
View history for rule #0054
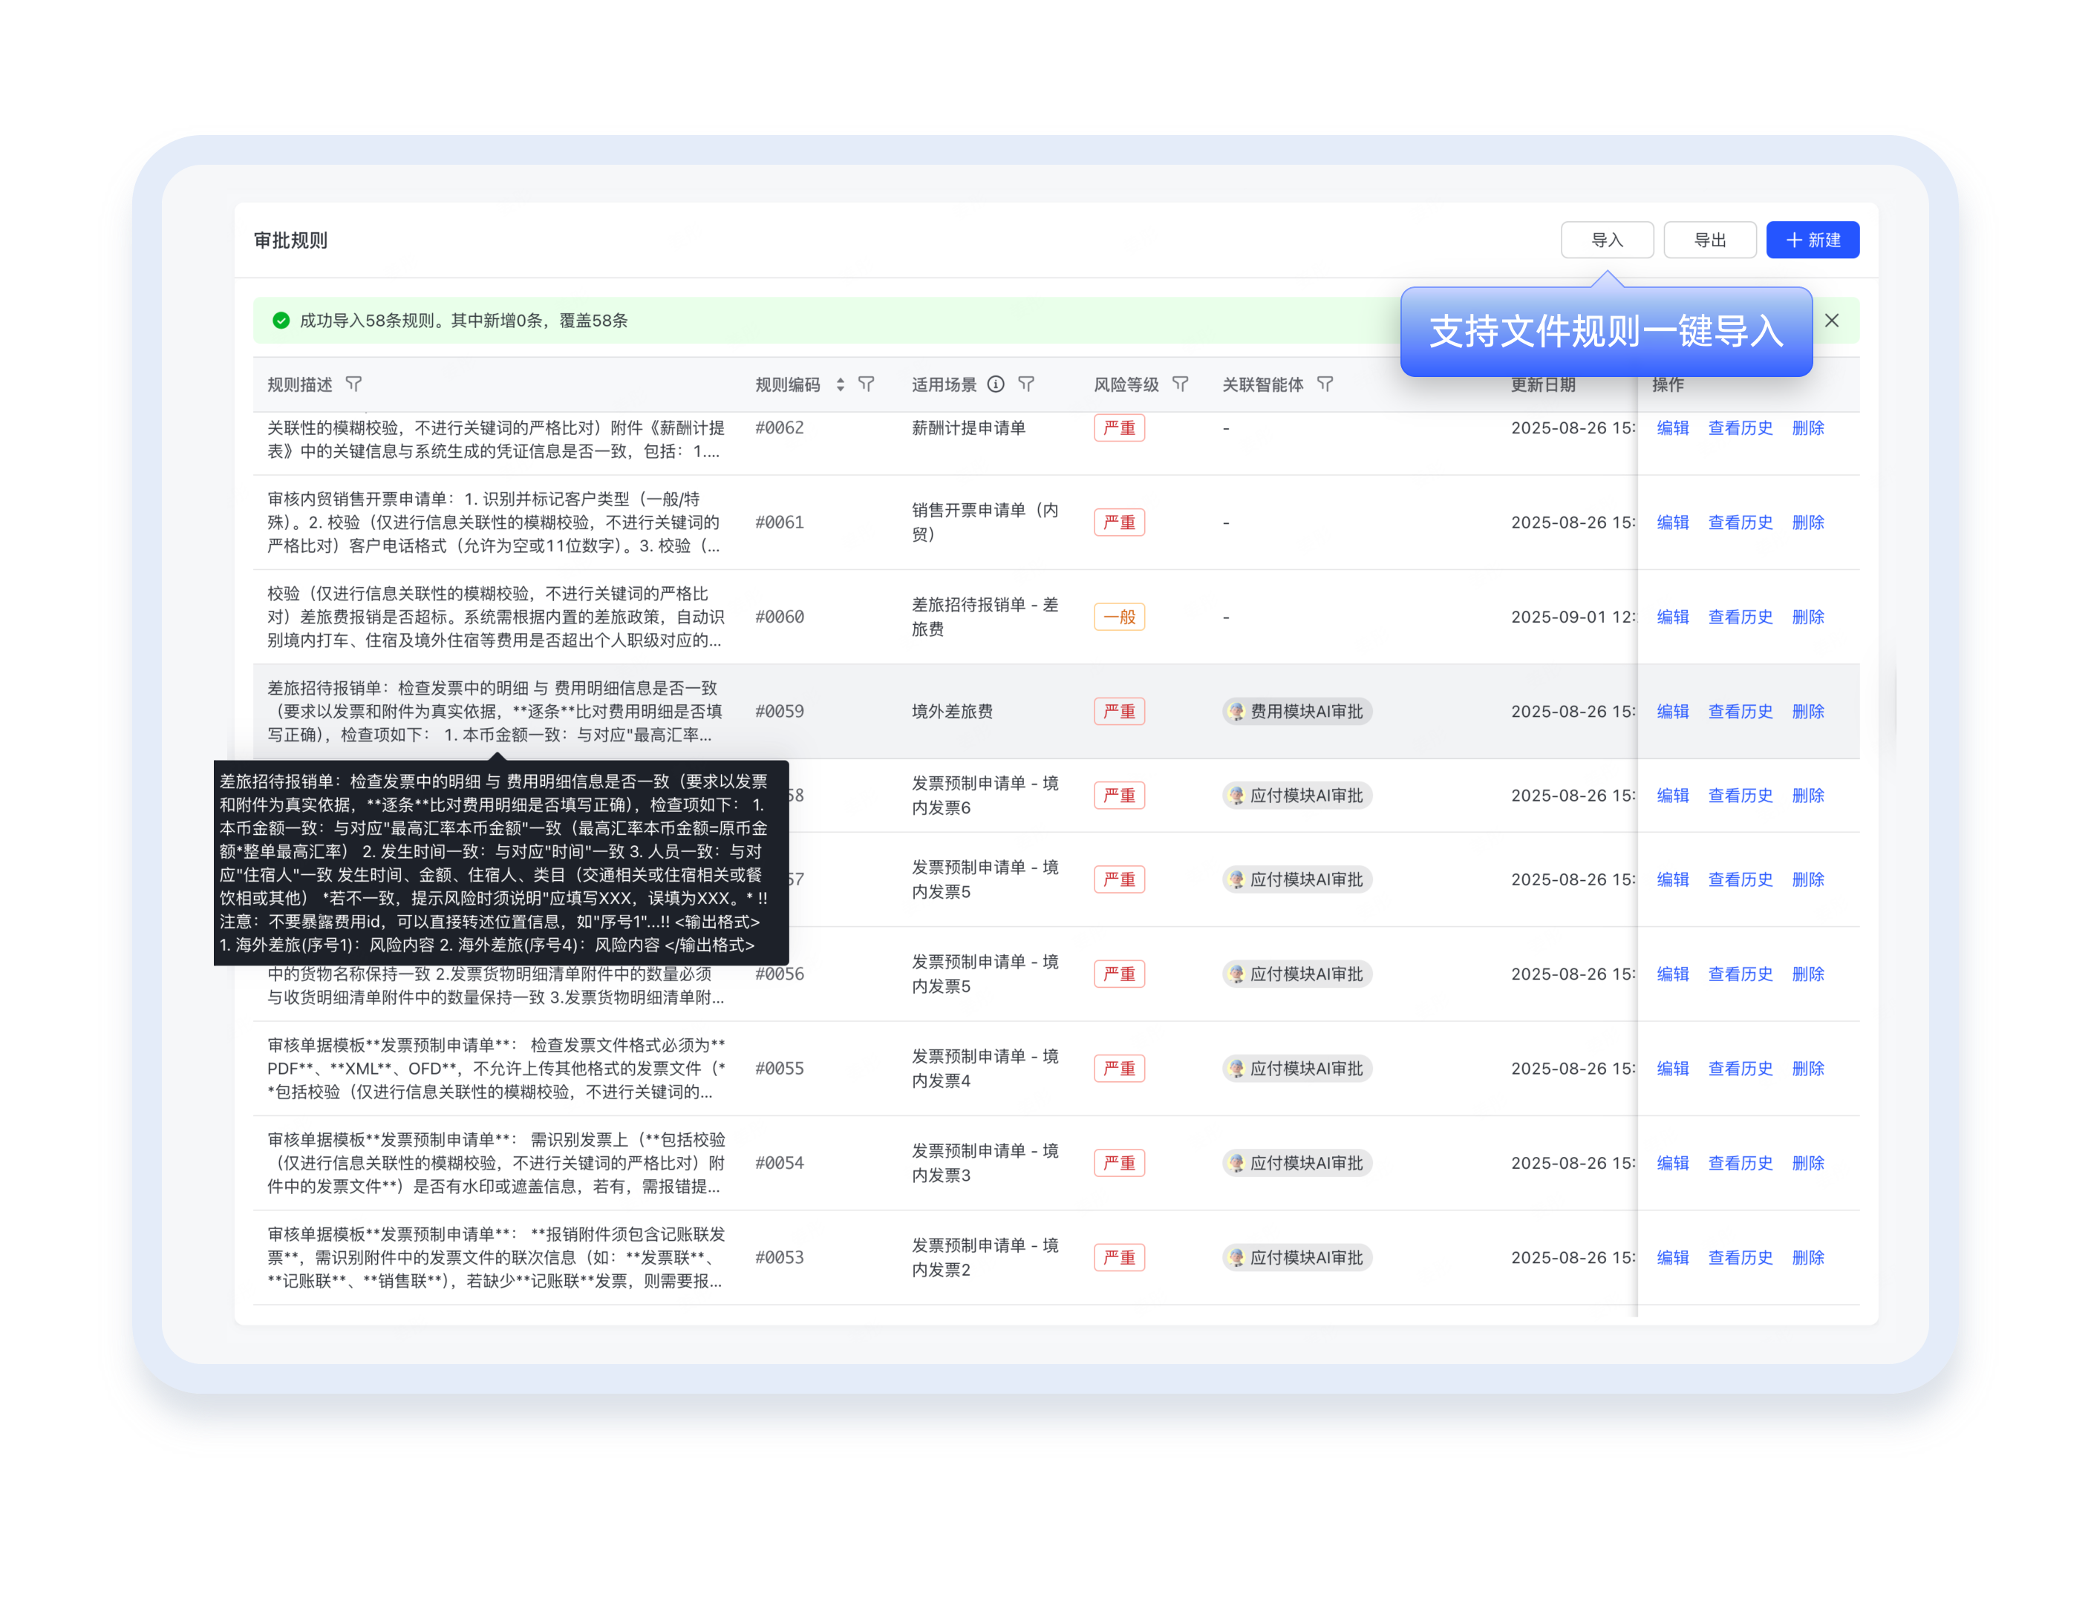(x=1740, y=1162)
